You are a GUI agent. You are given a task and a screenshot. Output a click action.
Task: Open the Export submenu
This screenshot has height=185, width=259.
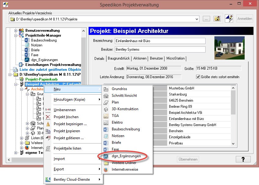click(73, 169)
